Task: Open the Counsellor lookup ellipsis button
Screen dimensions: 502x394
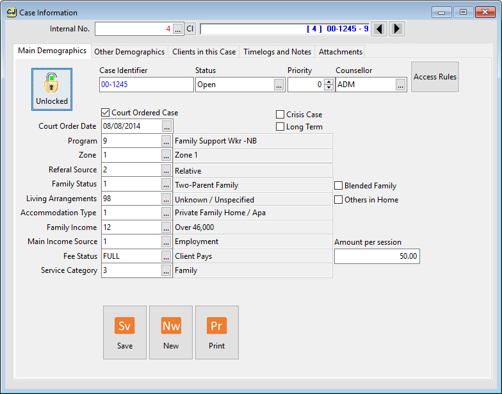Action: (x=400, y=85)
